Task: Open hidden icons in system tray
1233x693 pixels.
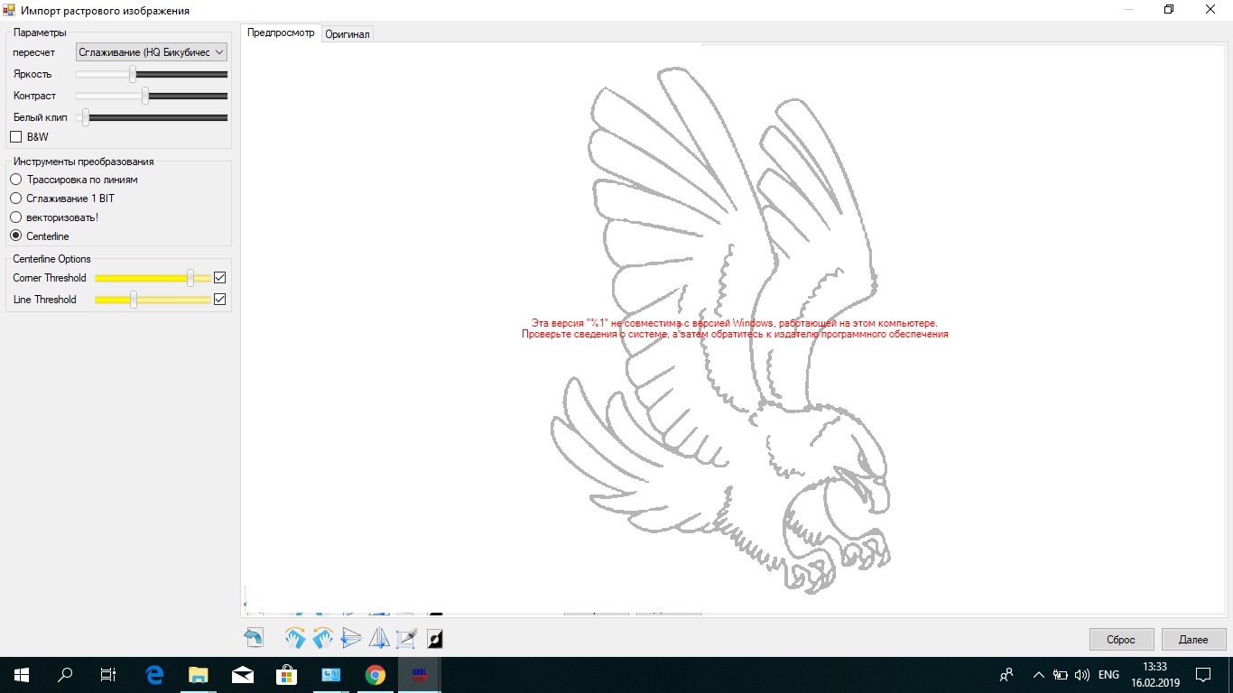Action: [1038, 674]
